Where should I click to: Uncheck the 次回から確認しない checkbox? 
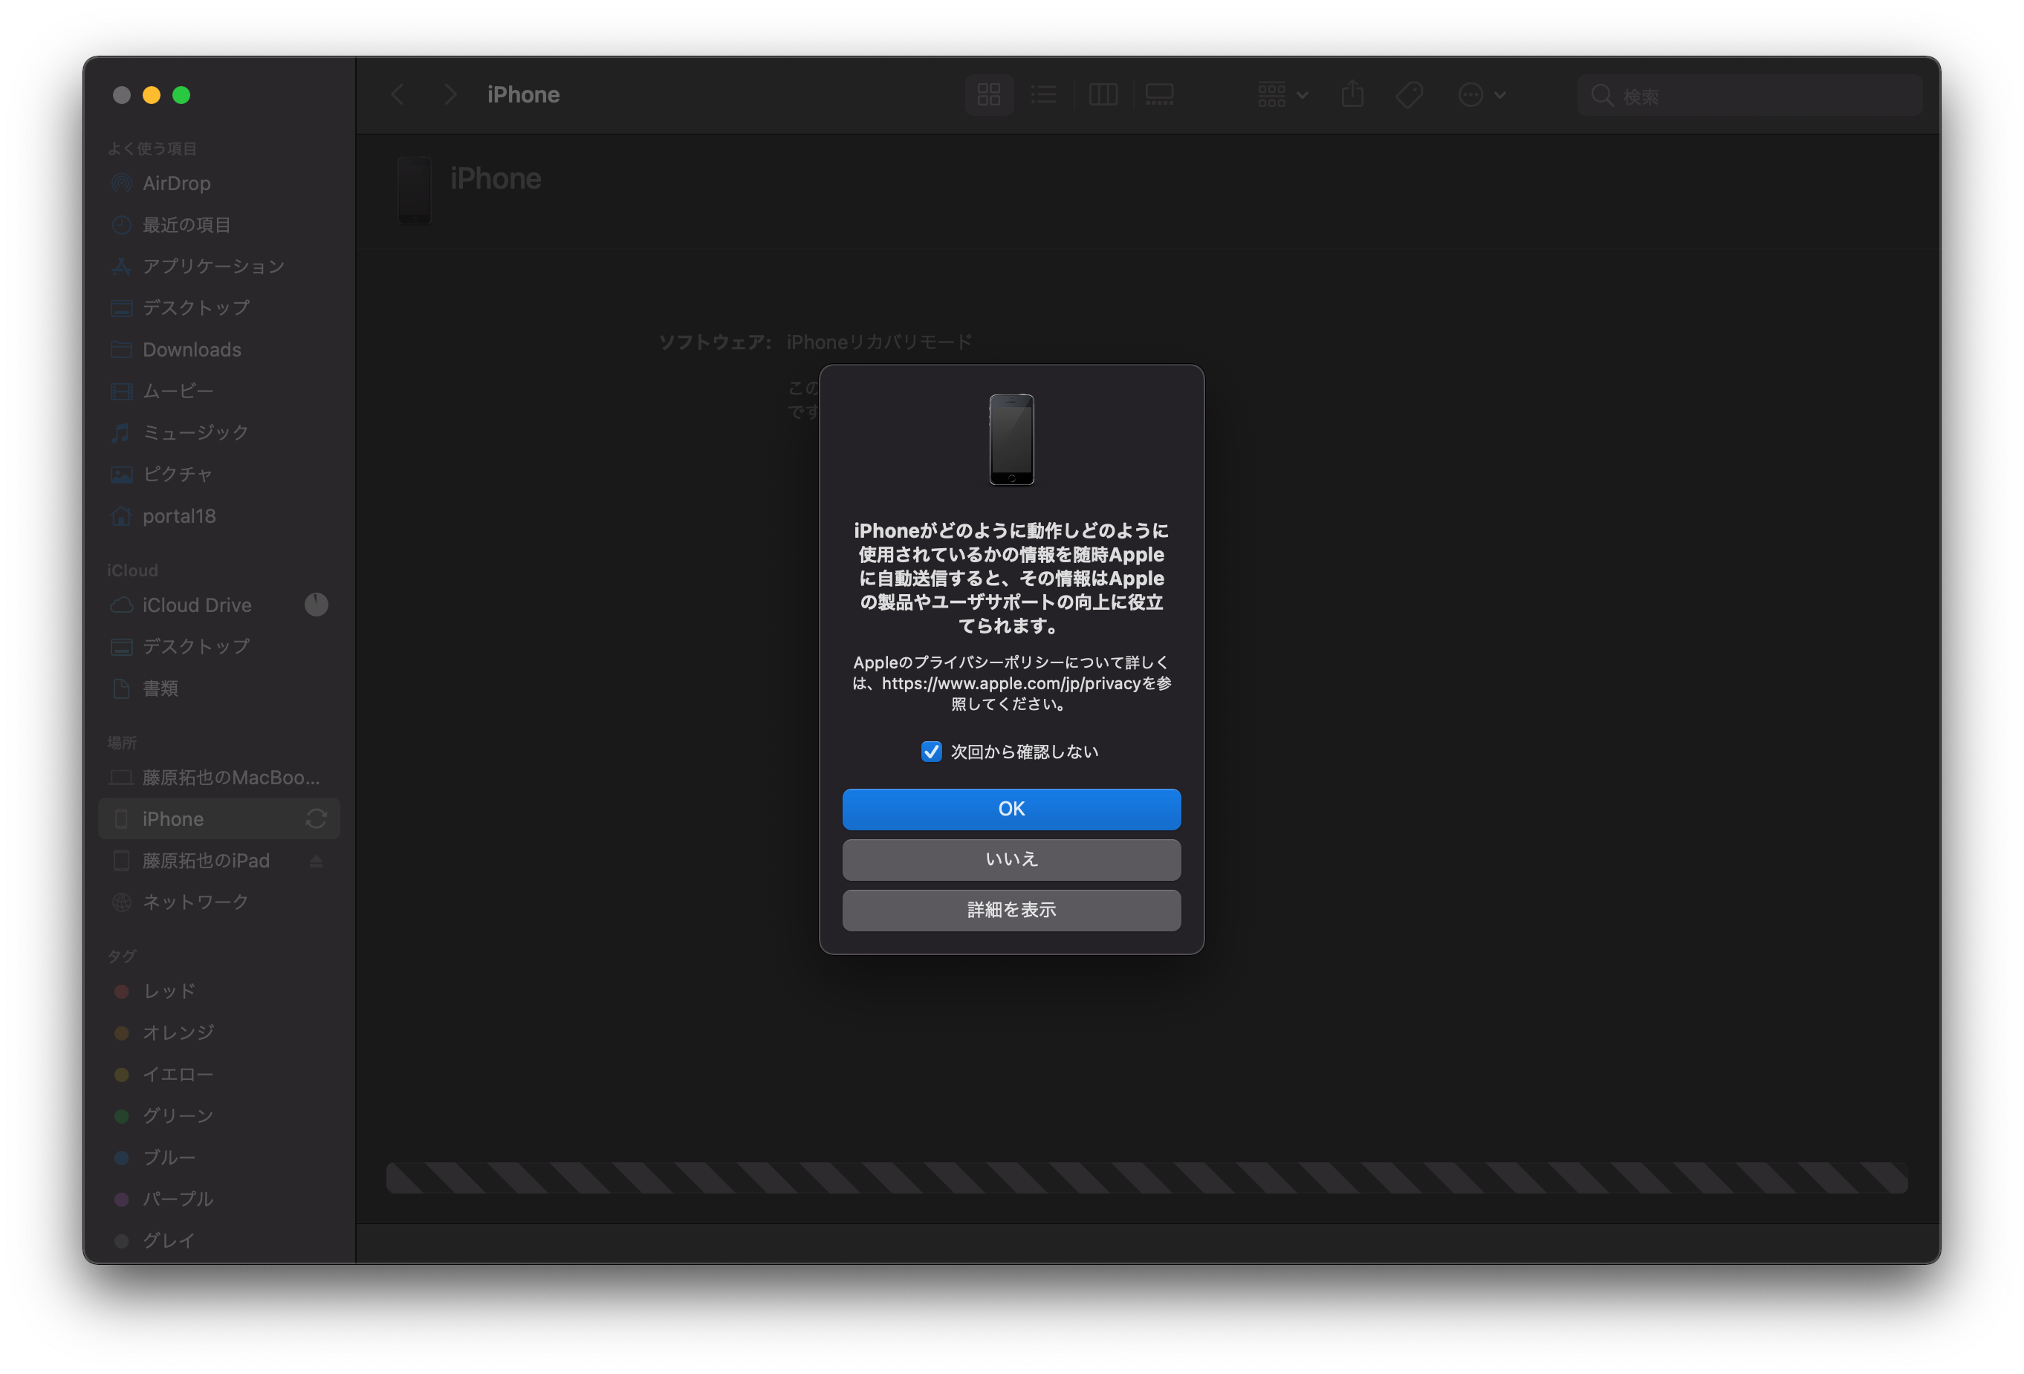pos(931,752)
